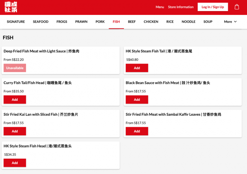Viewport: 247px width, 174px height.
Task: Click Unavailable button on Deep Fried Fish
Action: pyautogui.click(x=15, y=68)
